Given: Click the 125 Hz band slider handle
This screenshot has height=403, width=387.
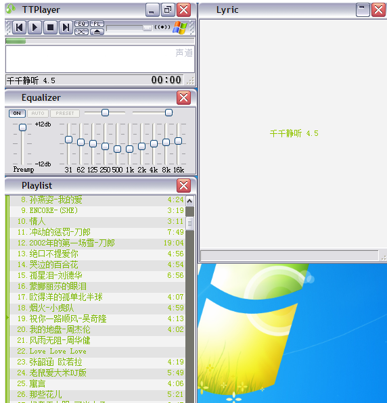Looking at the screenshot, I should click(93, 143).
